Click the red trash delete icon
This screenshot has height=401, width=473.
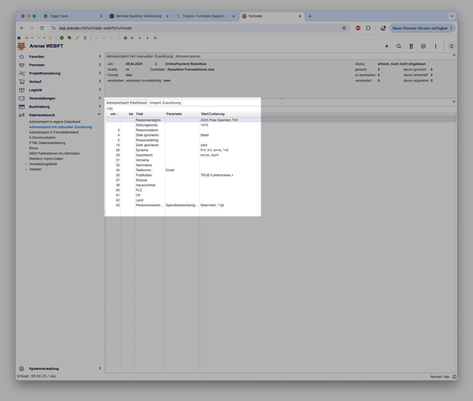(85, 38)
